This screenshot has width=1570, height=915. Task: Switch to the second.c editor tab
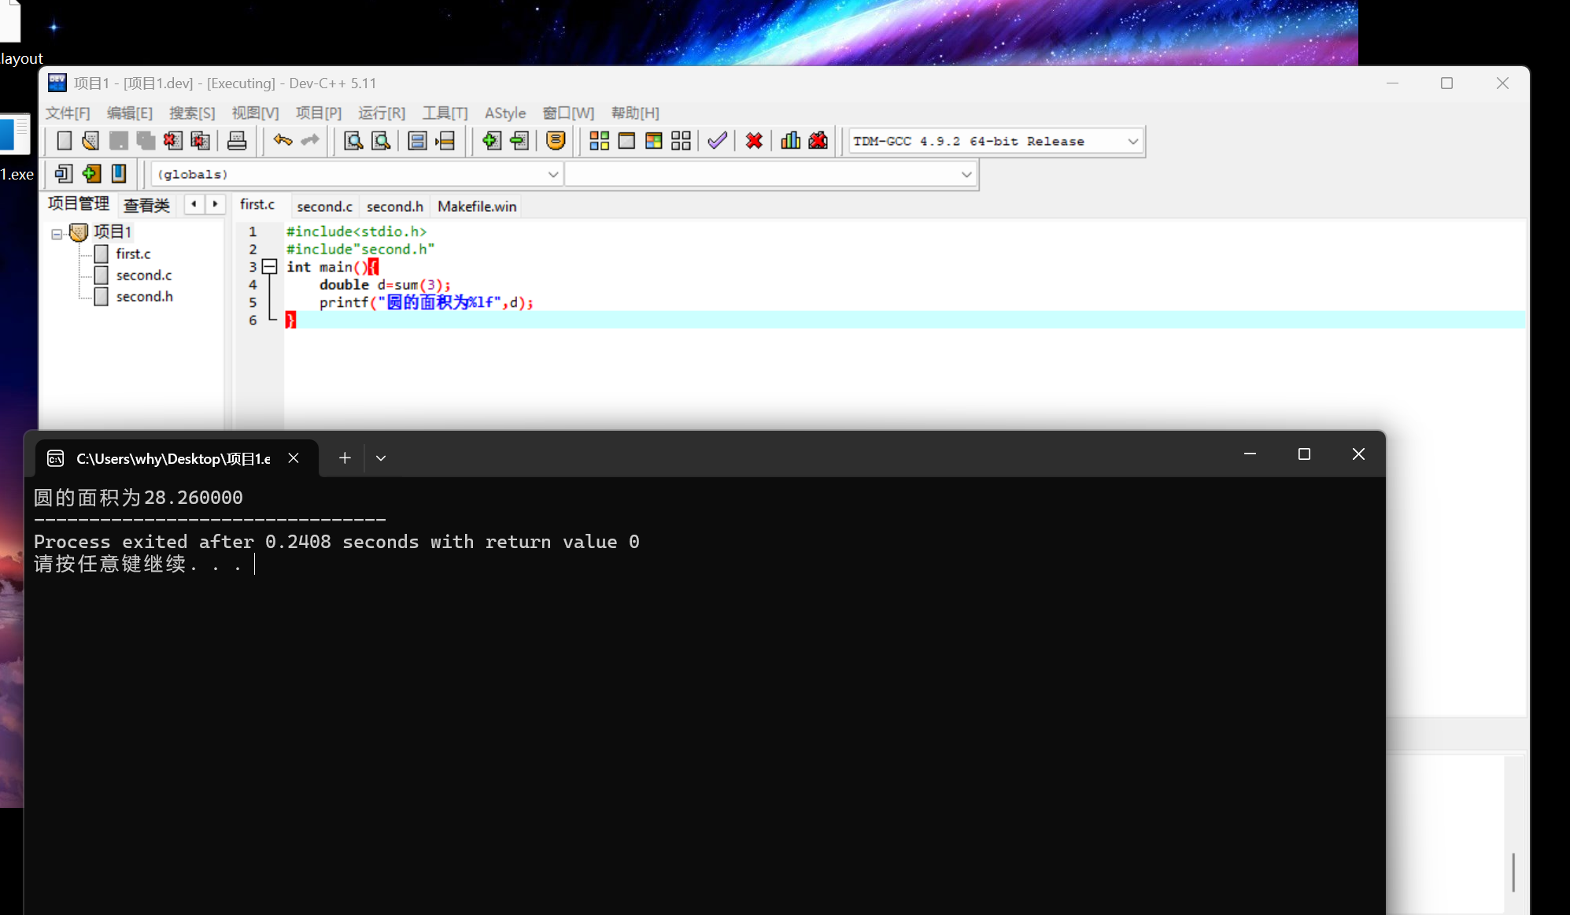tap(324, 206)
